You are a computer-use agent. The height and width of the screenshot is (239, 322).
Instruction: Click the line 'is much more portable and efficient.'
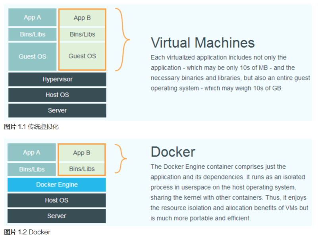click(201, 218)
